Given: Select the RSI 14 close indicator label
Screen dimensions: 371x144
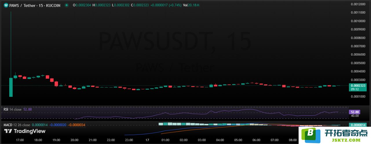Looking at the screenshot, I should (x=12, y=109).
